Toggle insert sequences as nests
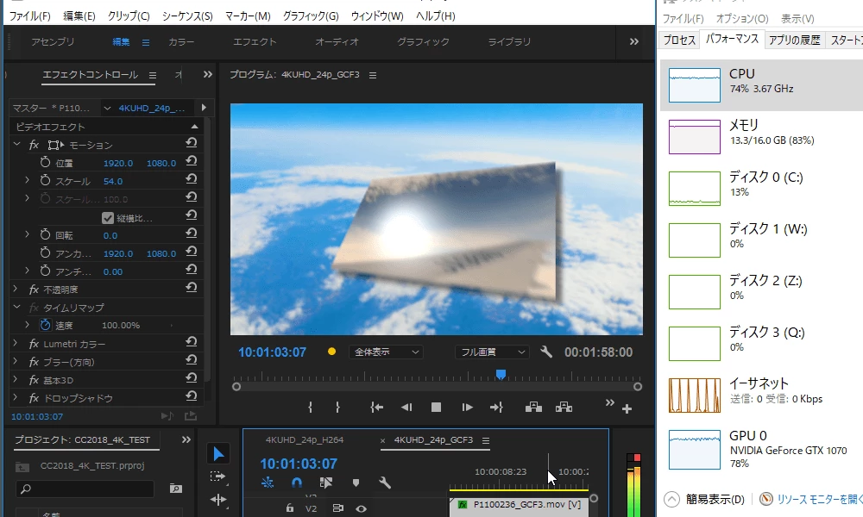 pos(268,483)
